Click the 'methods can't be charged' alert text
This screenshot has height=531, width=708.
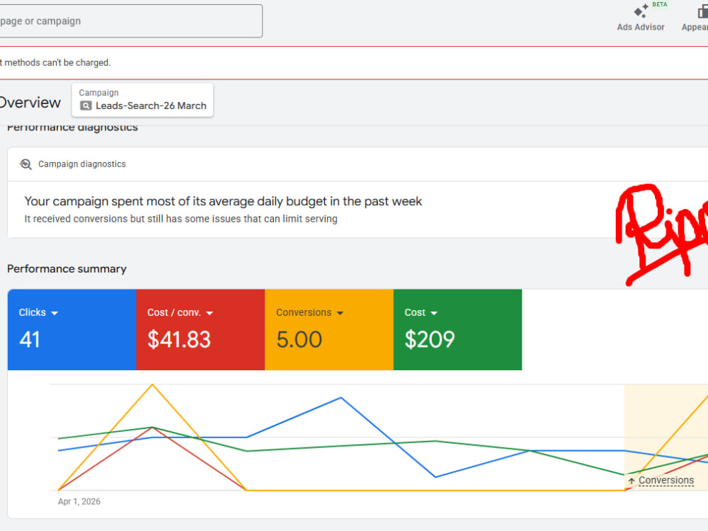[x=55, y=63]
